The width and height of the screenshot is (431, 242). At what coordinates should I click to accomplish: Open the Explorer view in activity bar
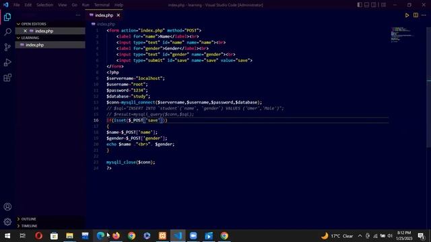[7, 17]
